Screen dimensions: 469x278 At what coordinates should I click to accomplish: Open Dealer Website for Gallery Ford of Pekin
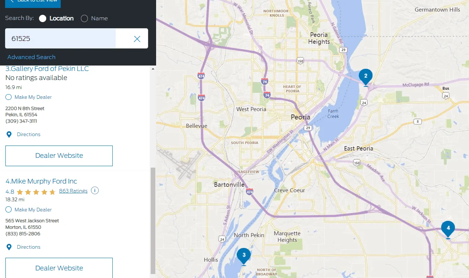click(59, 156)
